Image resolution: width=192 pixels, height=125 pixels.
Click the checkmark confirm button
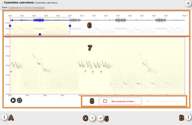click(x=101, y=118)
